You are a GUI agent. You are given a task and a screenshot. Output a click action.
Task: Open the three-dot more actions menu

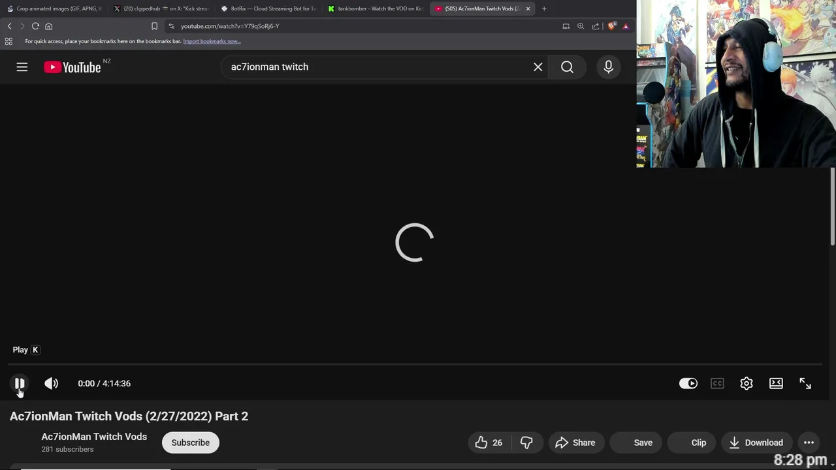point(809,443)
